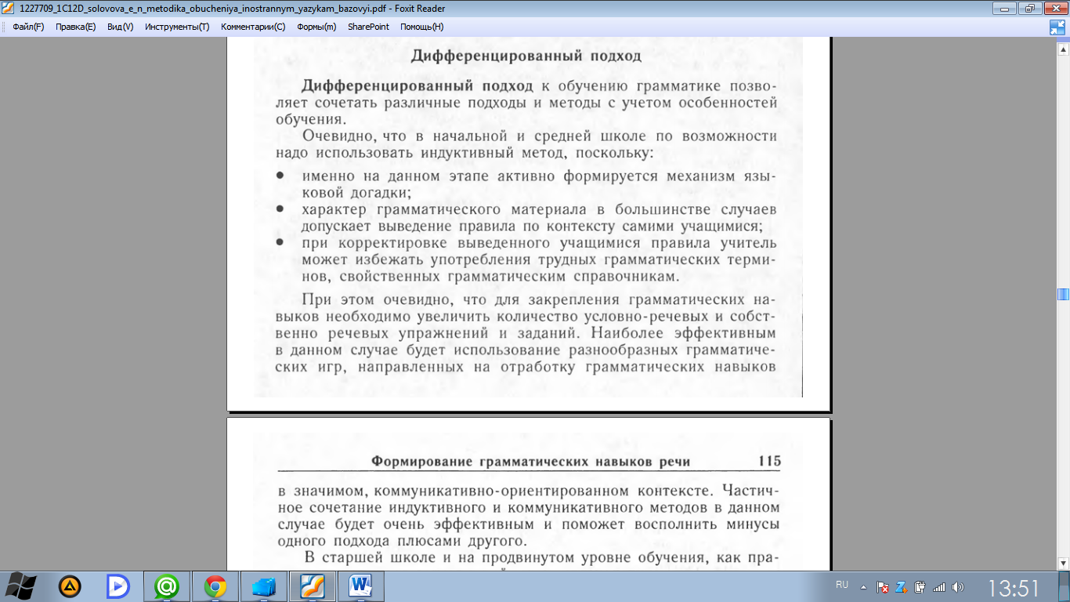Launch AIMP from the taskbar
This screenshot has height=602, width=1070.
tap(70, 586)
